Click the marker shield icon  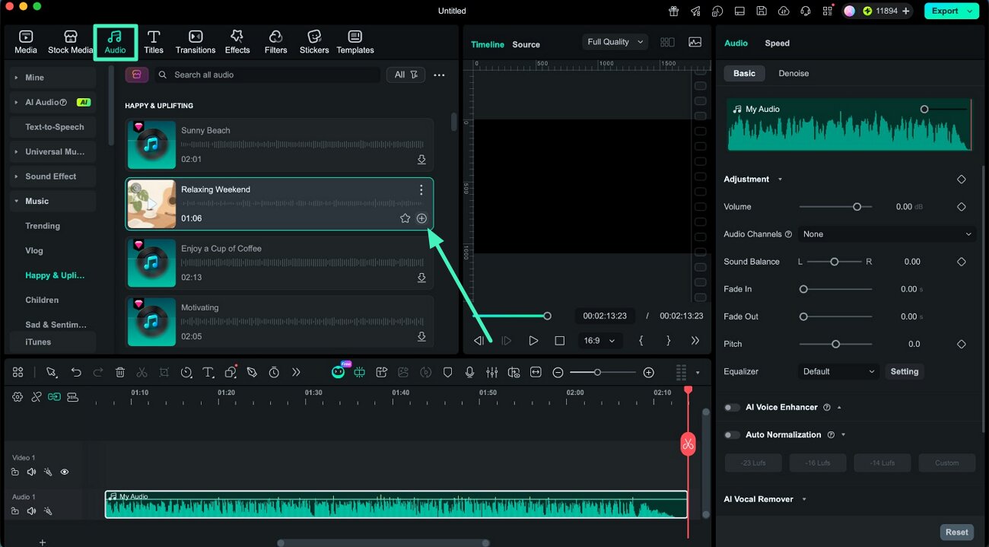click(x=448, y=372)
